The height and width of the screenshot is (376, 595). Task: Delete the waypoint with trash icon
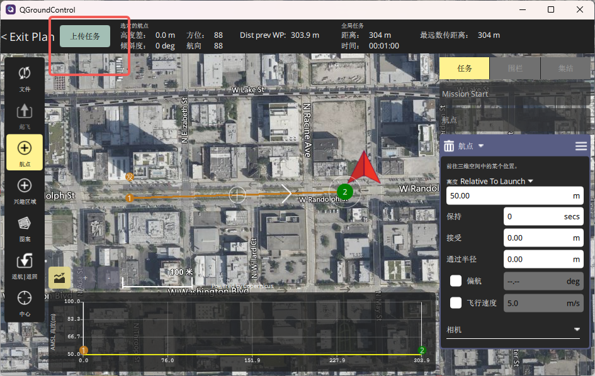pyautogui.click(x=449, y=146)
